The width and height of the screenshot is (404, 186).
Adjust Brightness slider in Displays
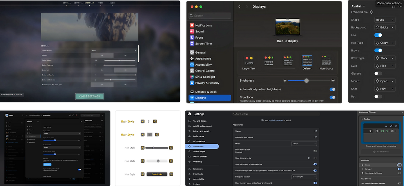[x=309, y=80]
